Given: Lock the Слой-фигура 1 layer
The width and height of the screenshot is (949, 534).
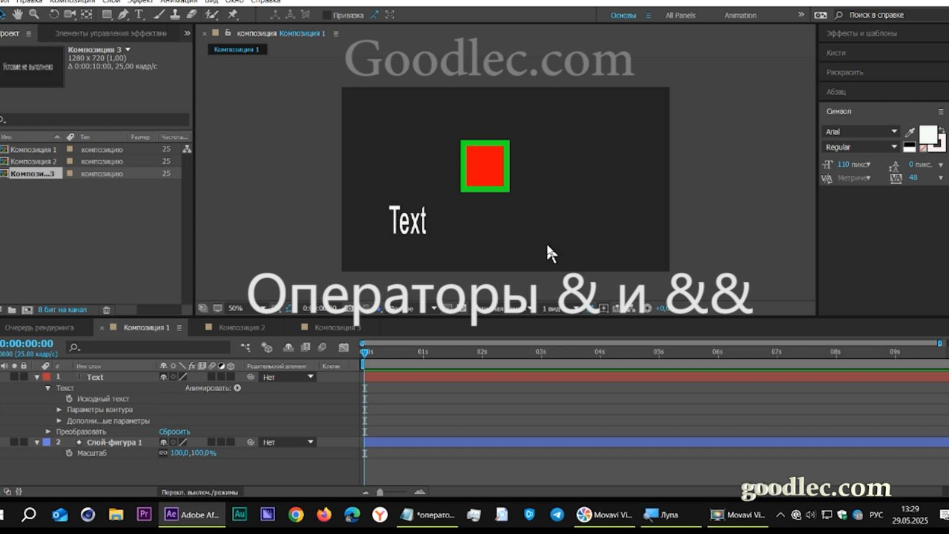Looking at the screenshot, I should tap(23, 441).
